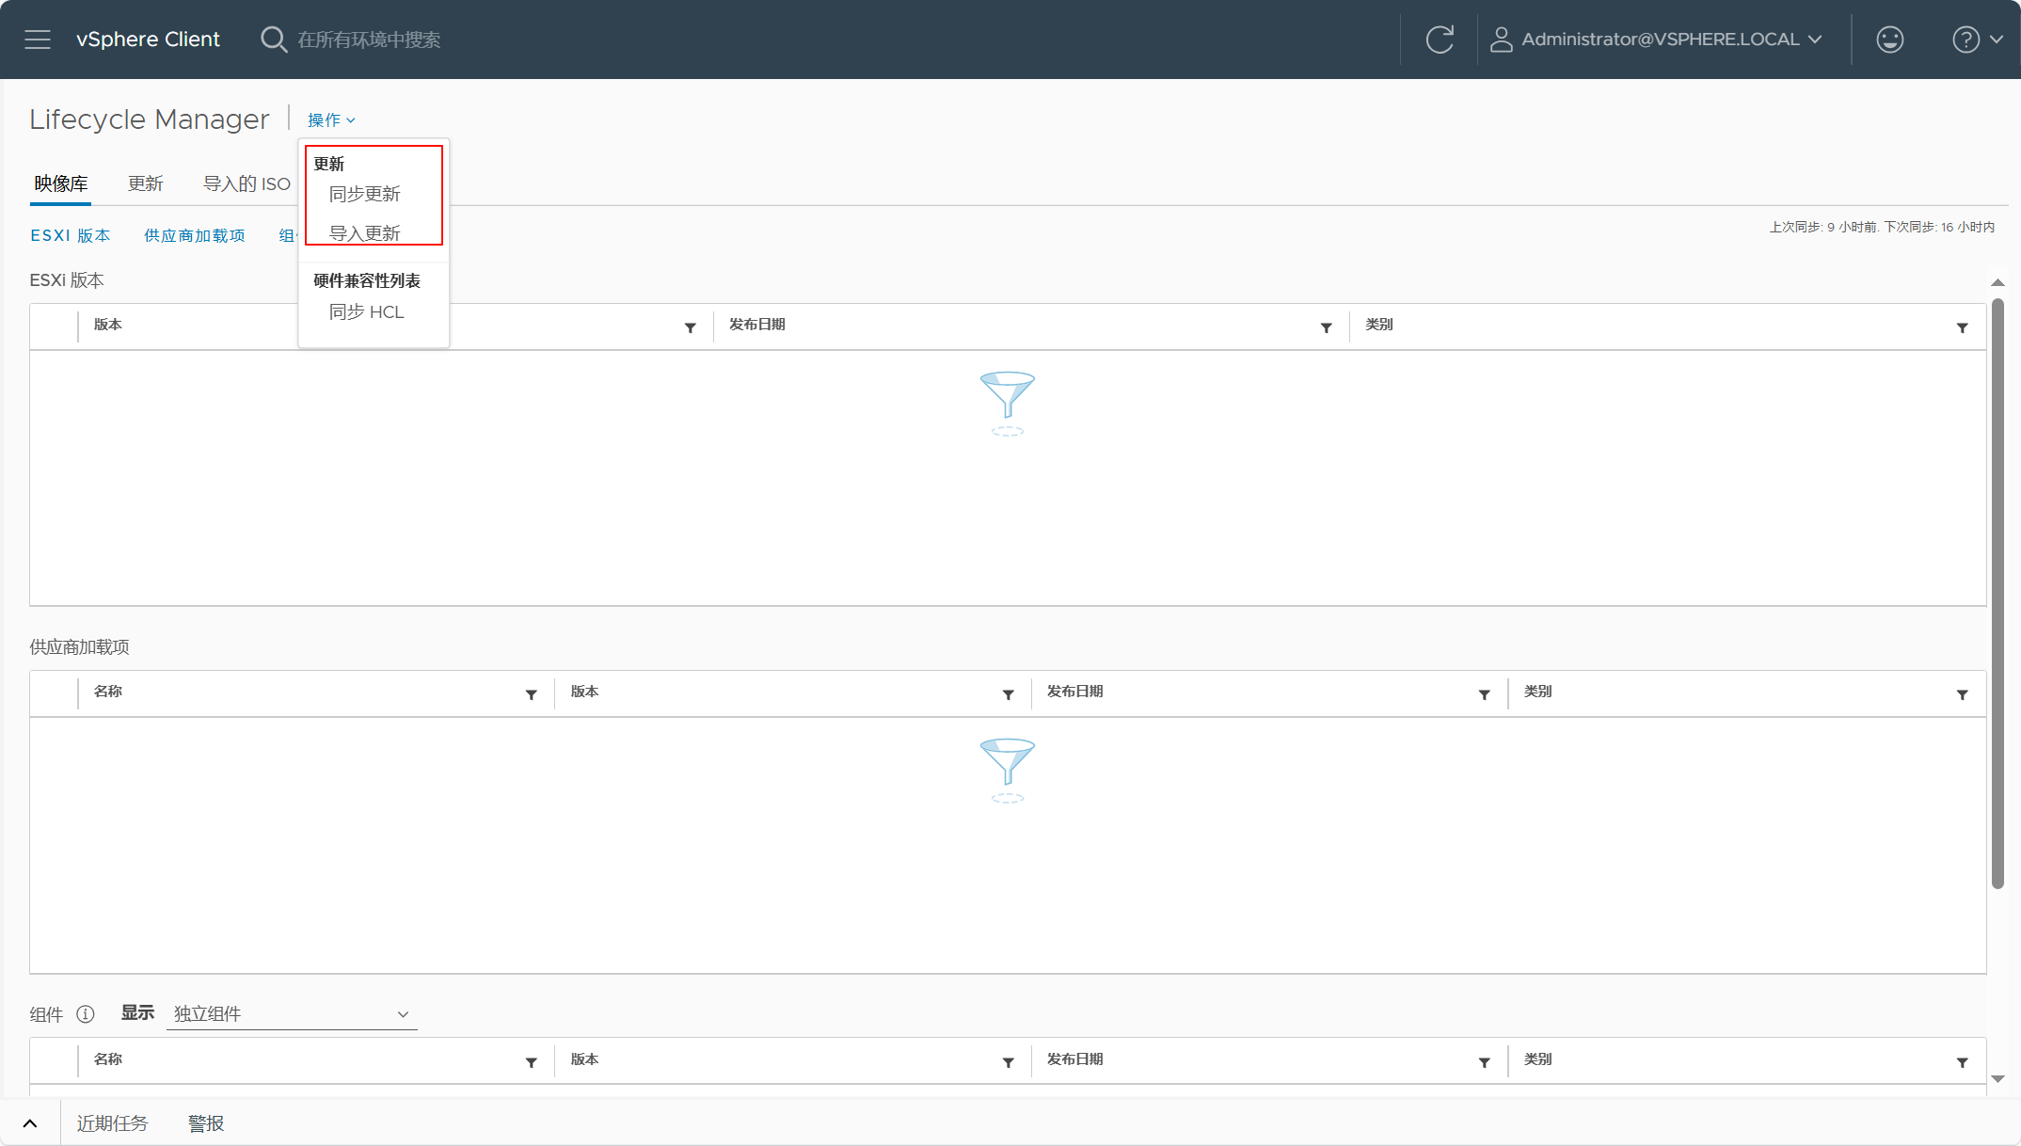
Task: Expand the help menu chevron
Action: [x=1997, y=40]
